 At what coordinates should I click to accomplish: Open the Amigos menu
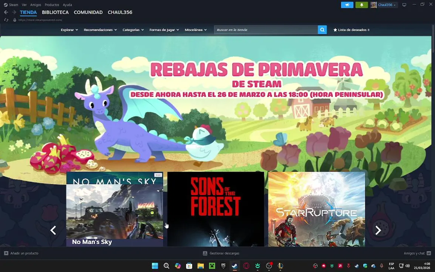[35, 5]
